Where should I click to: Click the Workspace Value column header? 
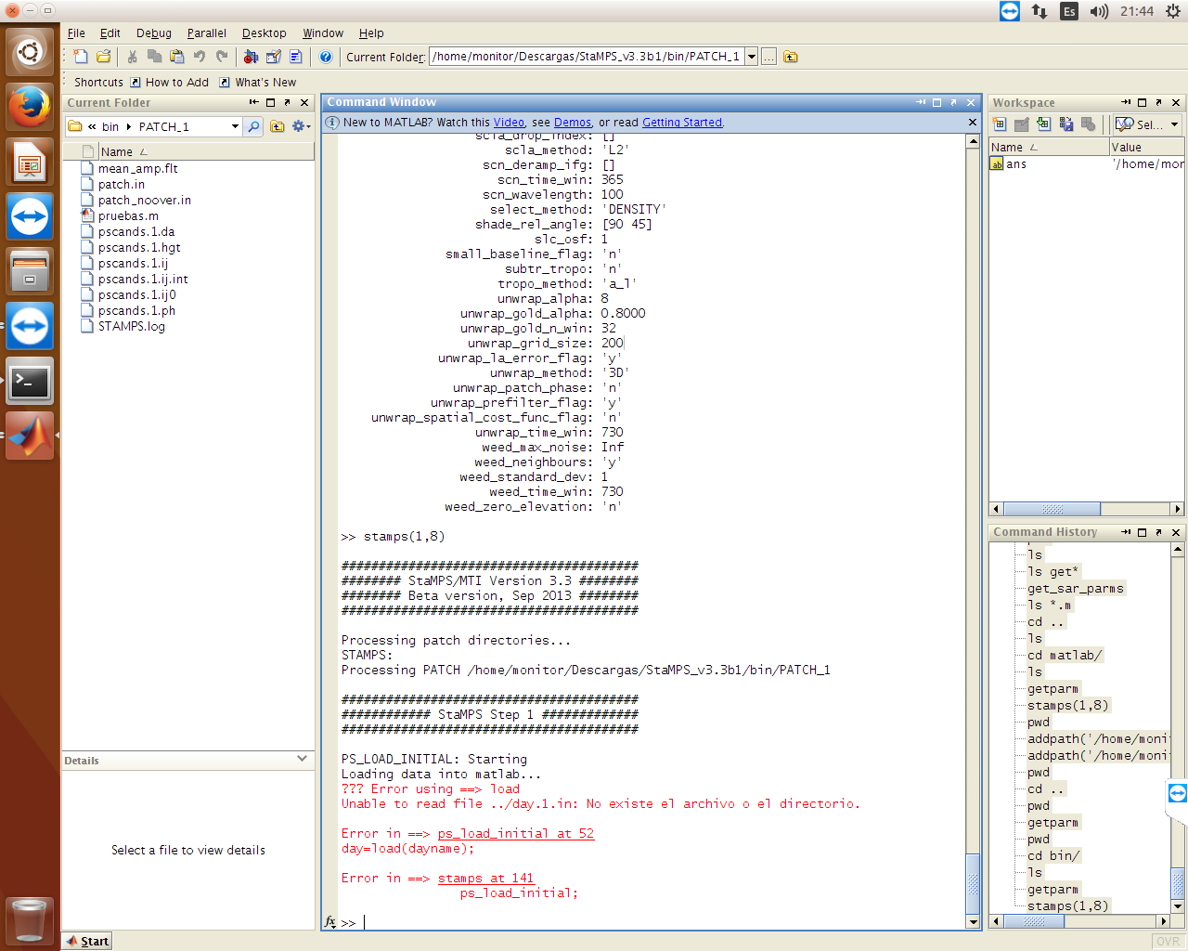(1147, 147)
